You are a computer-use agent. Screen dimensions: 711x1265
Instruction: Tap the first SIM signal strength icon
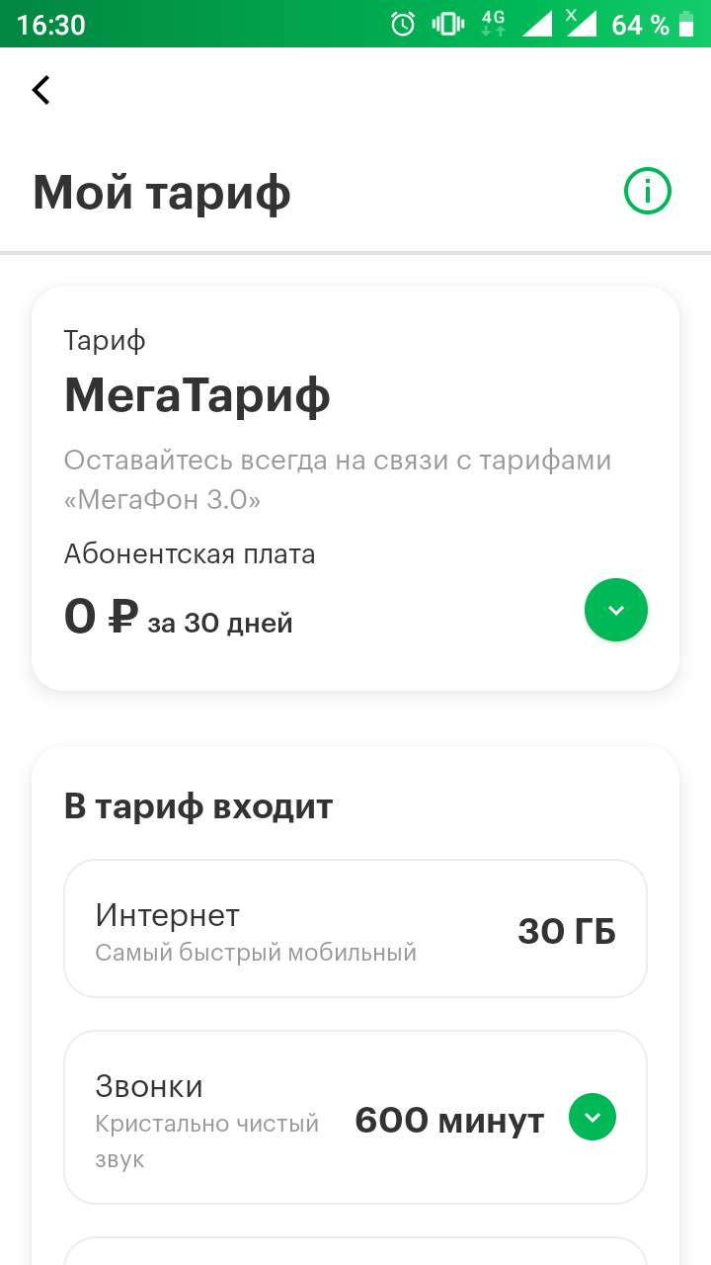537,24
